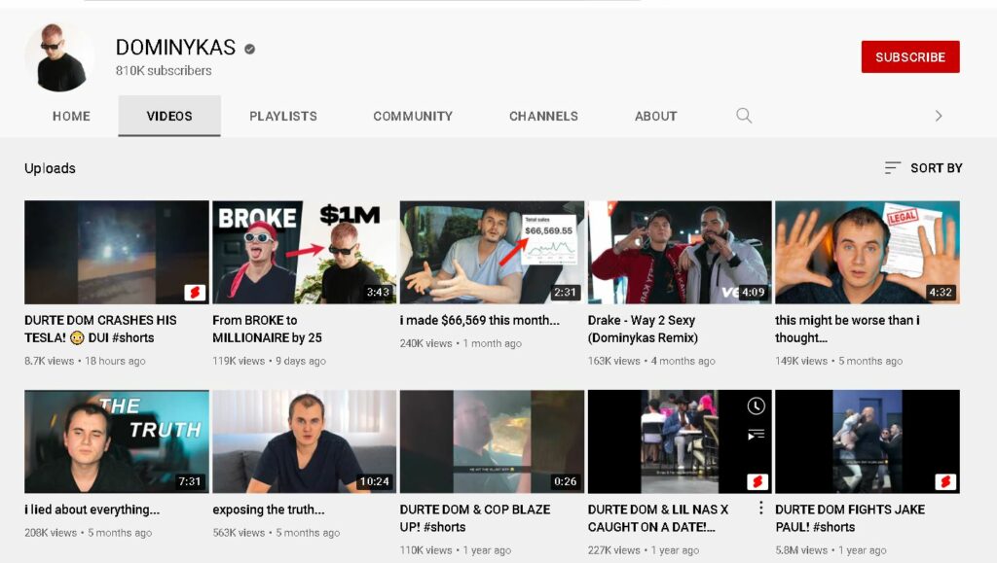Viewport: 997px width, 563px height.
Task: Play THE TRUTH thumbnail video
Action: click(117, 441)
